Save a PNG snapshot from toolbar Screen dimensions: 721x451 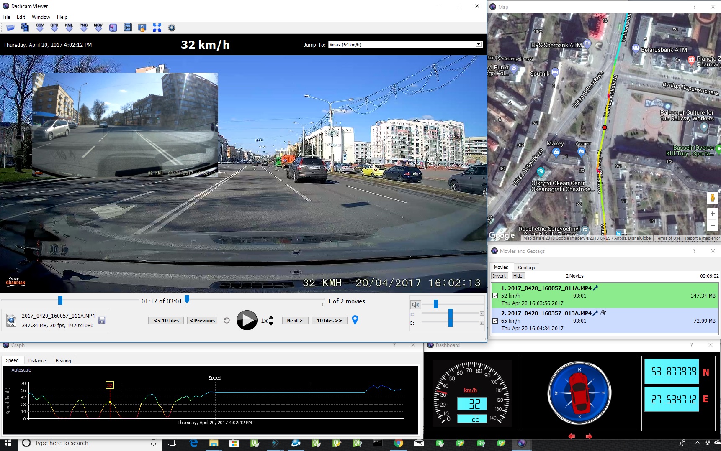84,28
